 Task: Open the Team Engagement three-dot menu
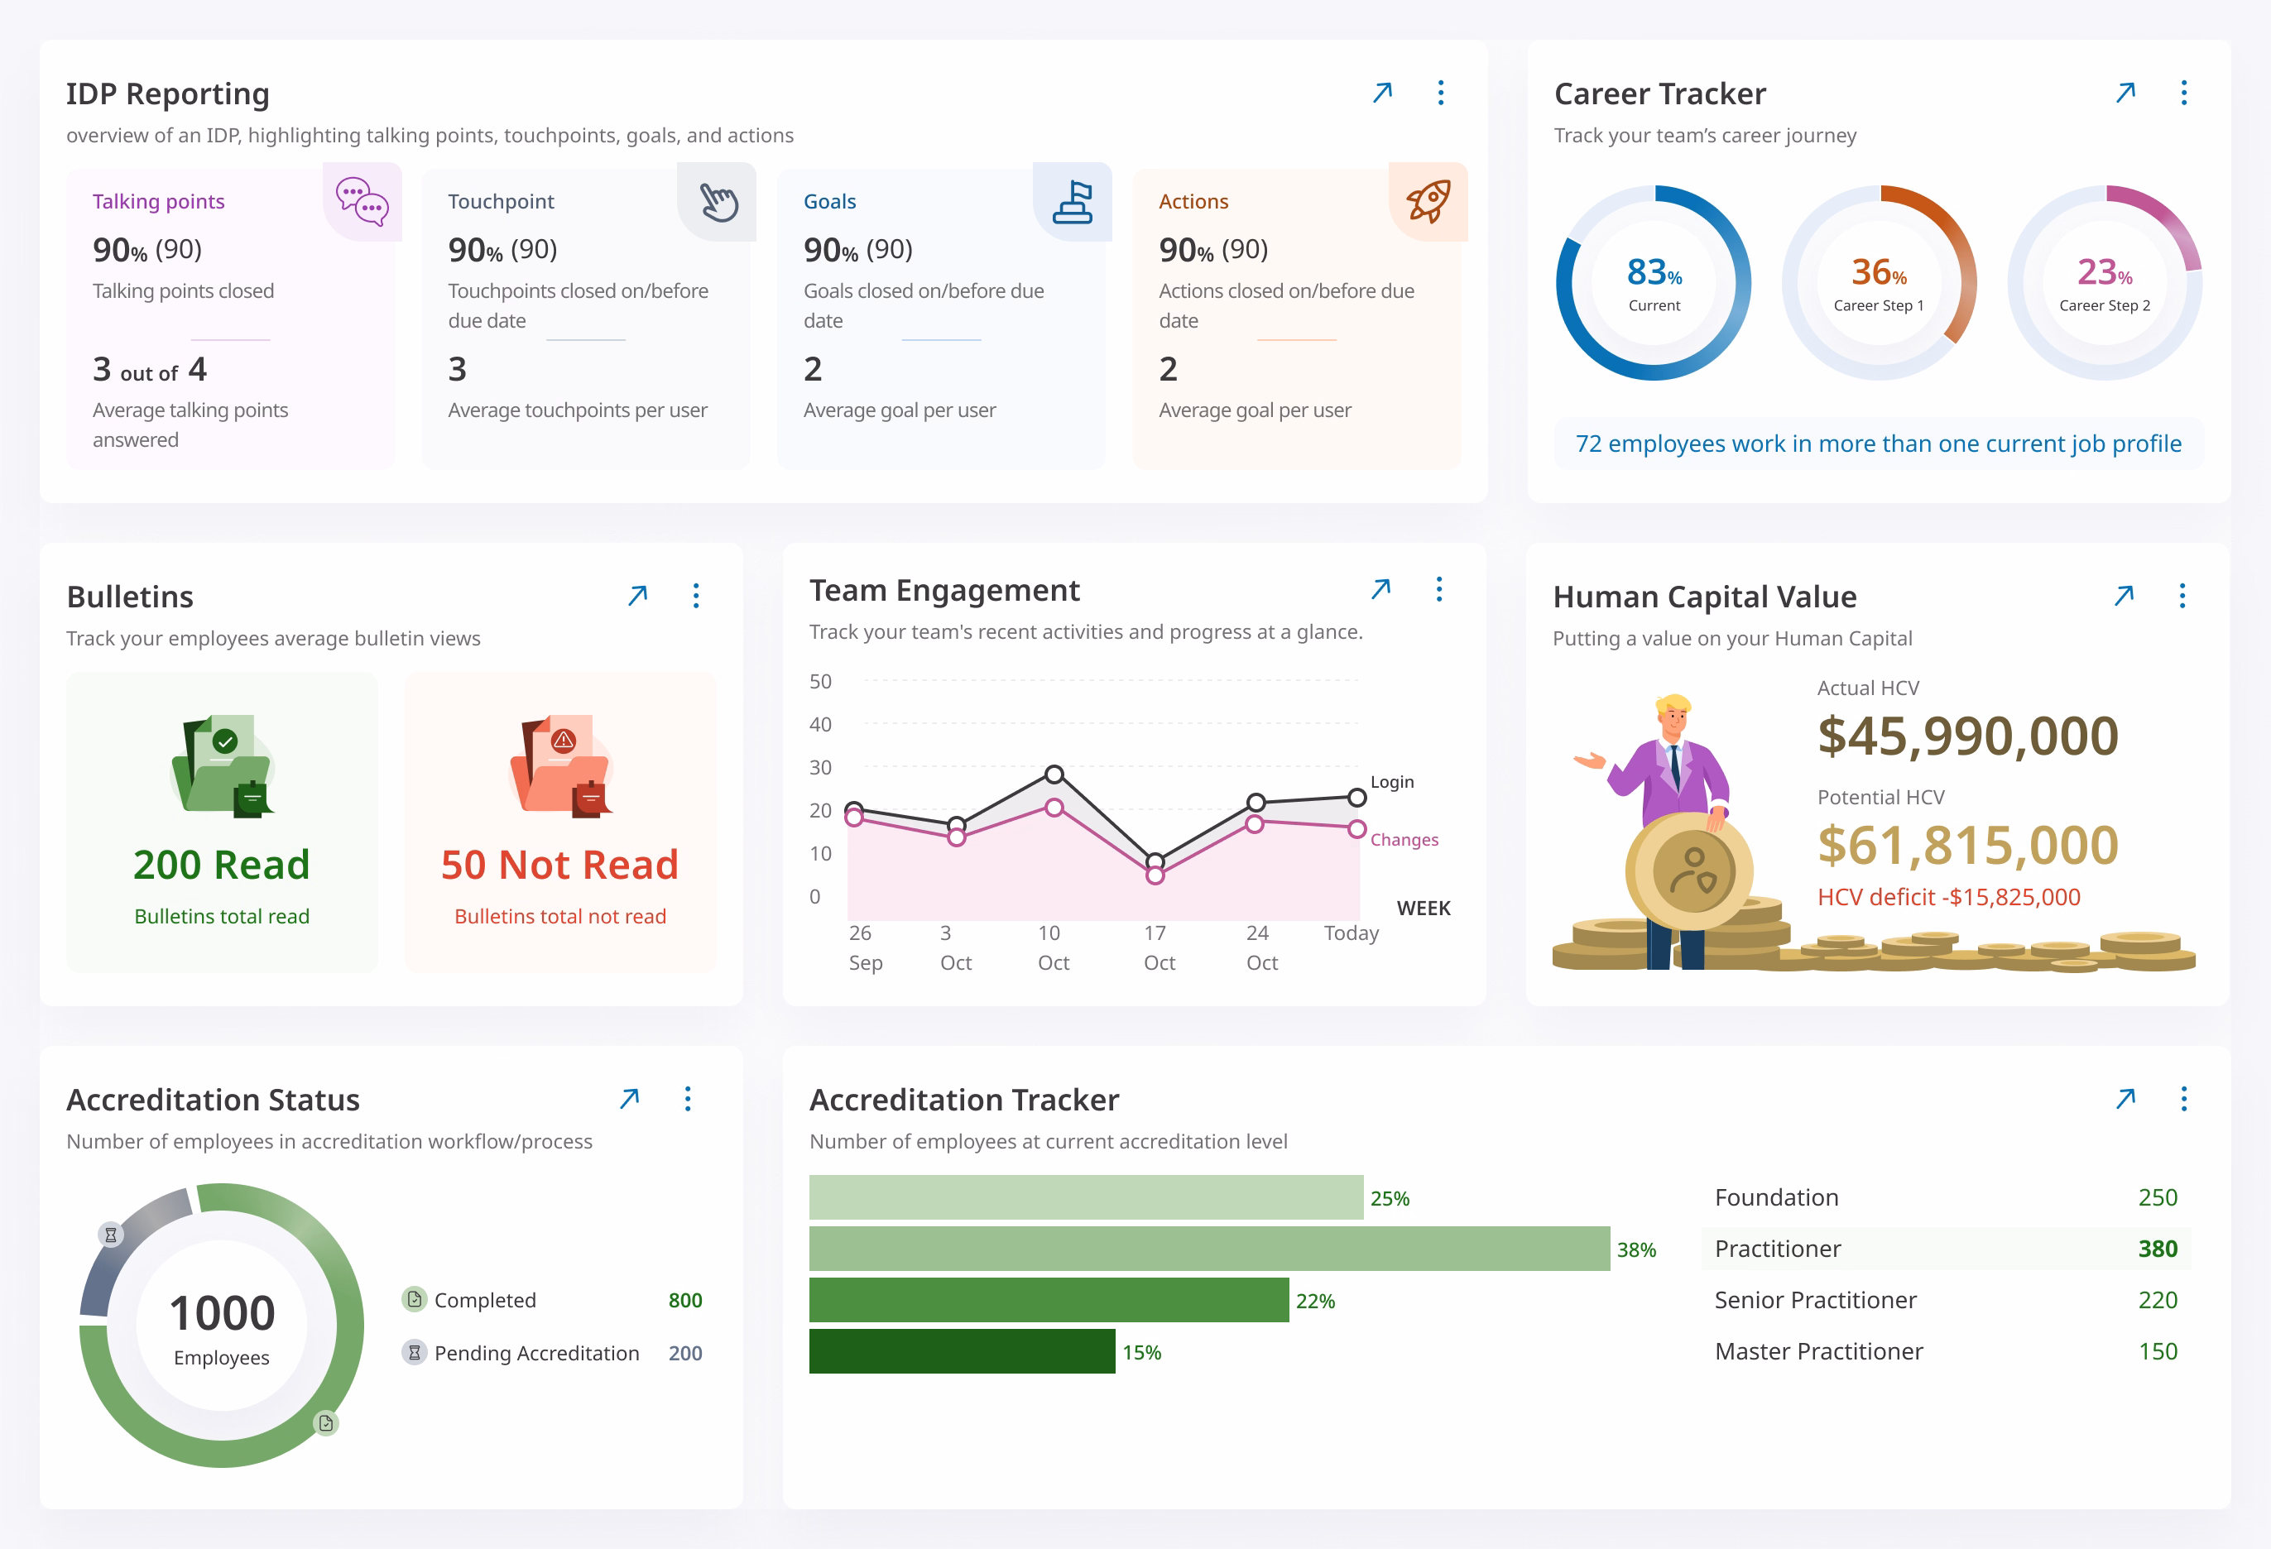[x=1438, y=589]
